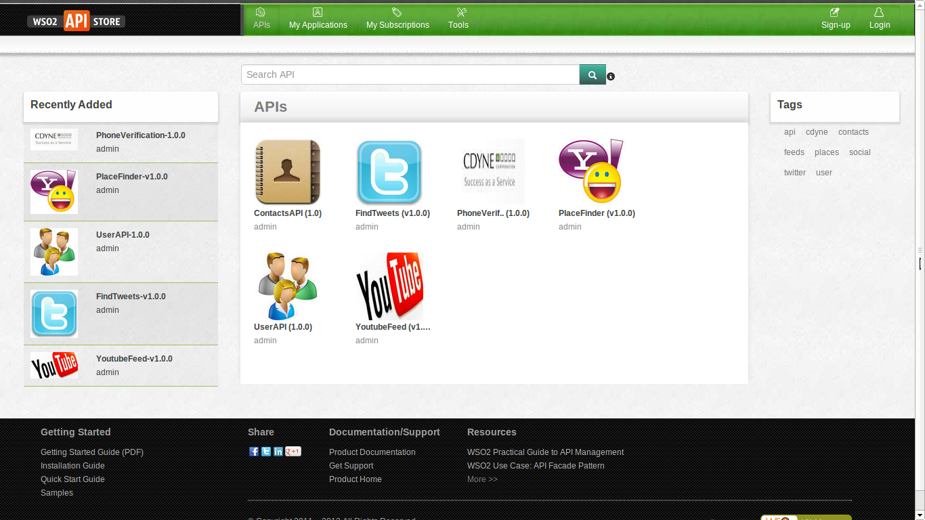Viewport: 925px width, 520px height.
Task: Open the YoutubeFeed icon in APIs grid
Action: click(x=389, y=286)
